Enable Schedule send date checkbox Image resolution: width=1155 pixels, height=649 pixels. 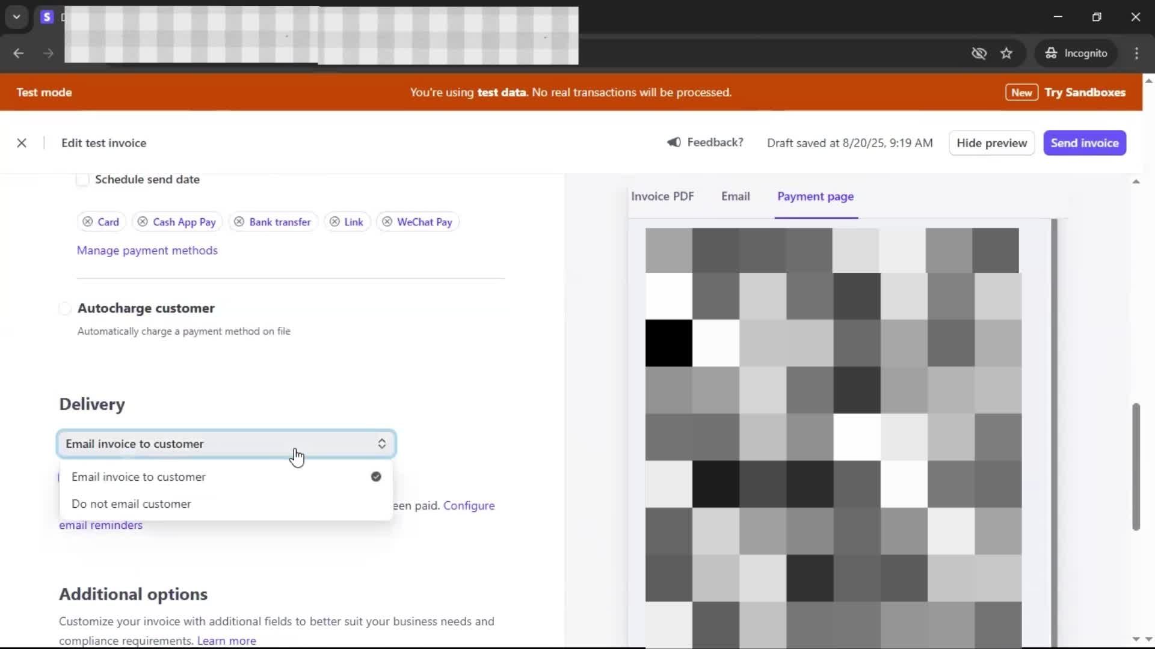coord(83,180)
